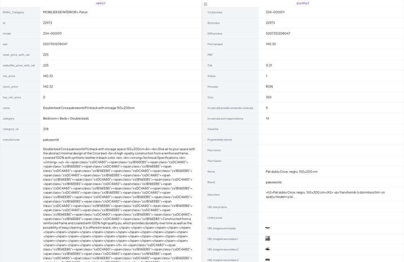
Task: Open the URL imagine secundara 3 thumbnail
Action: pos(267,259)
